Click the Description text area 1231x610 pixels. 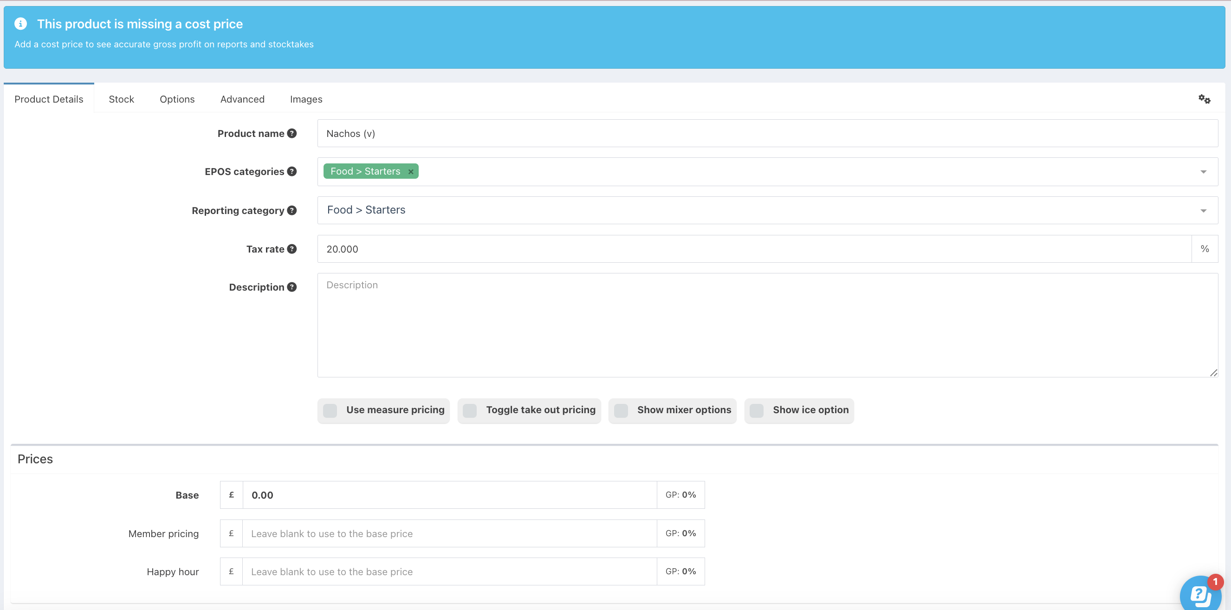coord(767,325)
